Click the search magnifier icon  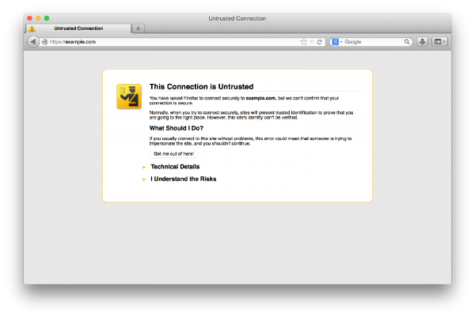tap(407, 42)
